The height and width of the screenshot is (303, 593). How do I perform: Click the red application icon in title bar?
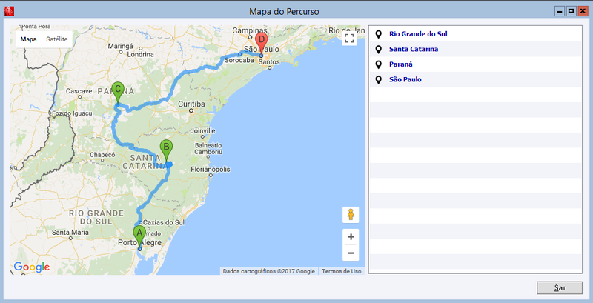(x=9, y=11)
